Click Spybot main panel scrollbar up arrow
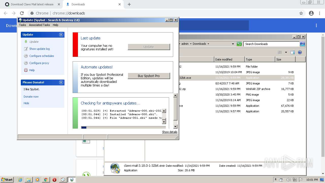Image resolution: width=325 pixels, height=183 pixels. [175, 95]
